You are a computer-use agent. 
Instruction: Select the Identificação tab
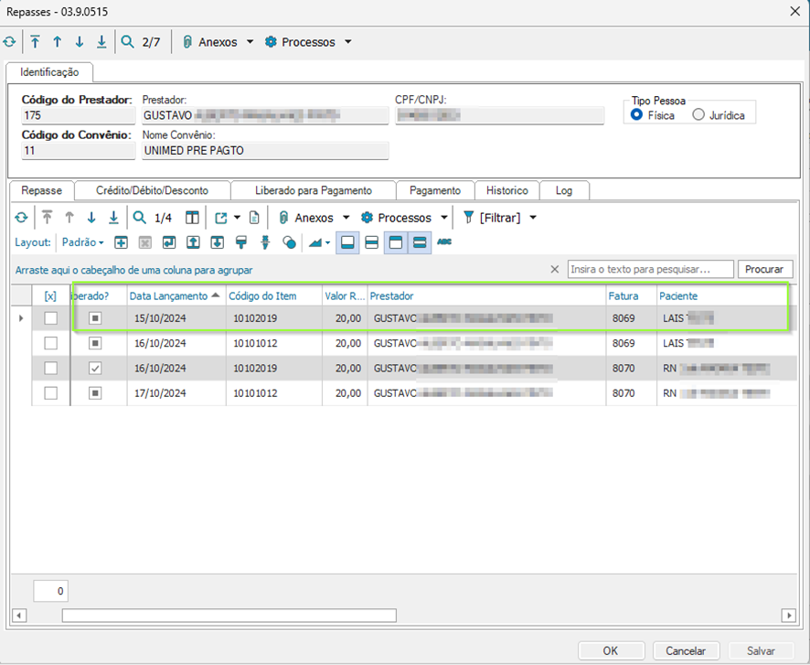coord(49,72)
